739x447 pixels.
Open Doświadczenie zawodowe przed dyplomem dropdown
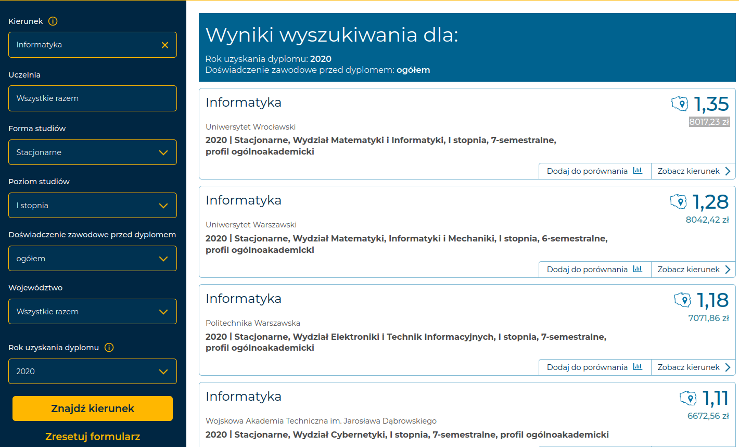[x=93, y=259]
